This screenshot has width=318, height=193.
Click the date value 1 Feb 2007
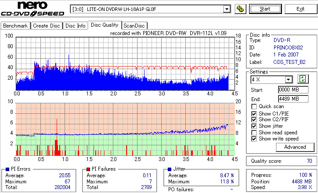(x=286, y=55)
